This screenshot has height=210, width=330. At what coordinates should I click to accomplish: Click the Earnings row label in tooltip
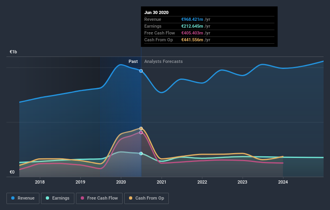pyautogui.click(x=153, y=26)
